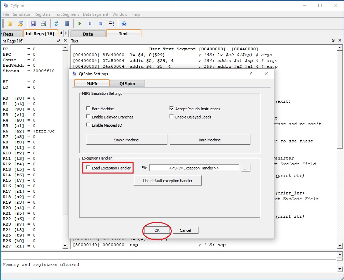
Task: Check Load Exception Handler
Action: point(88,168)
